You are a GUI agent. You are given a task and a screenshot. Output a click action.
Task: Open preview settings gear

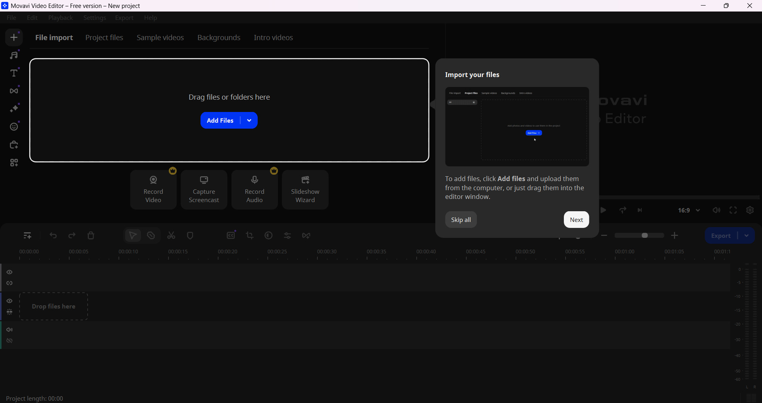coord(750,210)
